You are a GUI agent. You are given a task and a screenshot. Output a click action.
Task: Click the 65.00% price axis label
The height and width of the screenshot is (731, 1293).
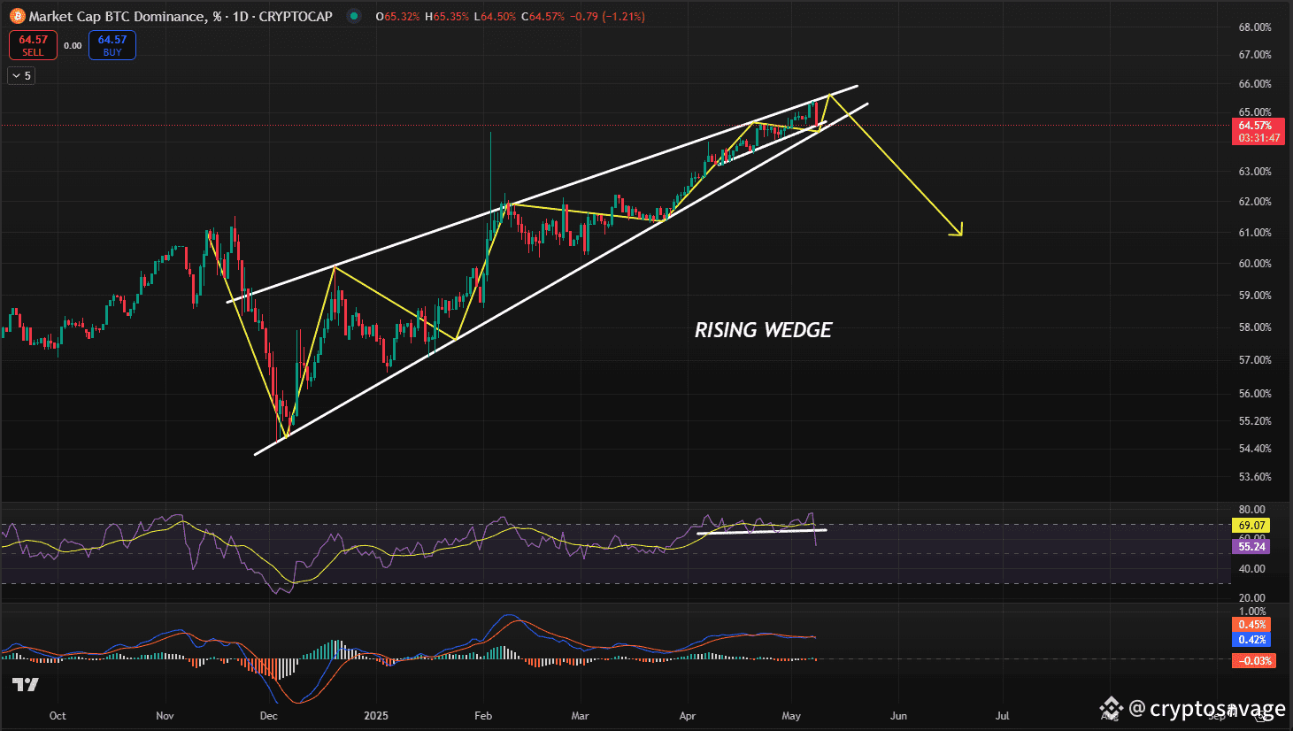1255,112
